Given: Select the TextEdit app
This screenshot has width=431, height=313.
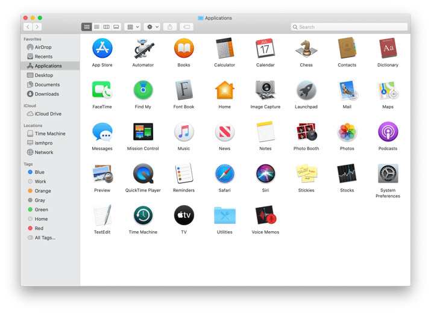Looking at the screenshot, I should point(102,215).
